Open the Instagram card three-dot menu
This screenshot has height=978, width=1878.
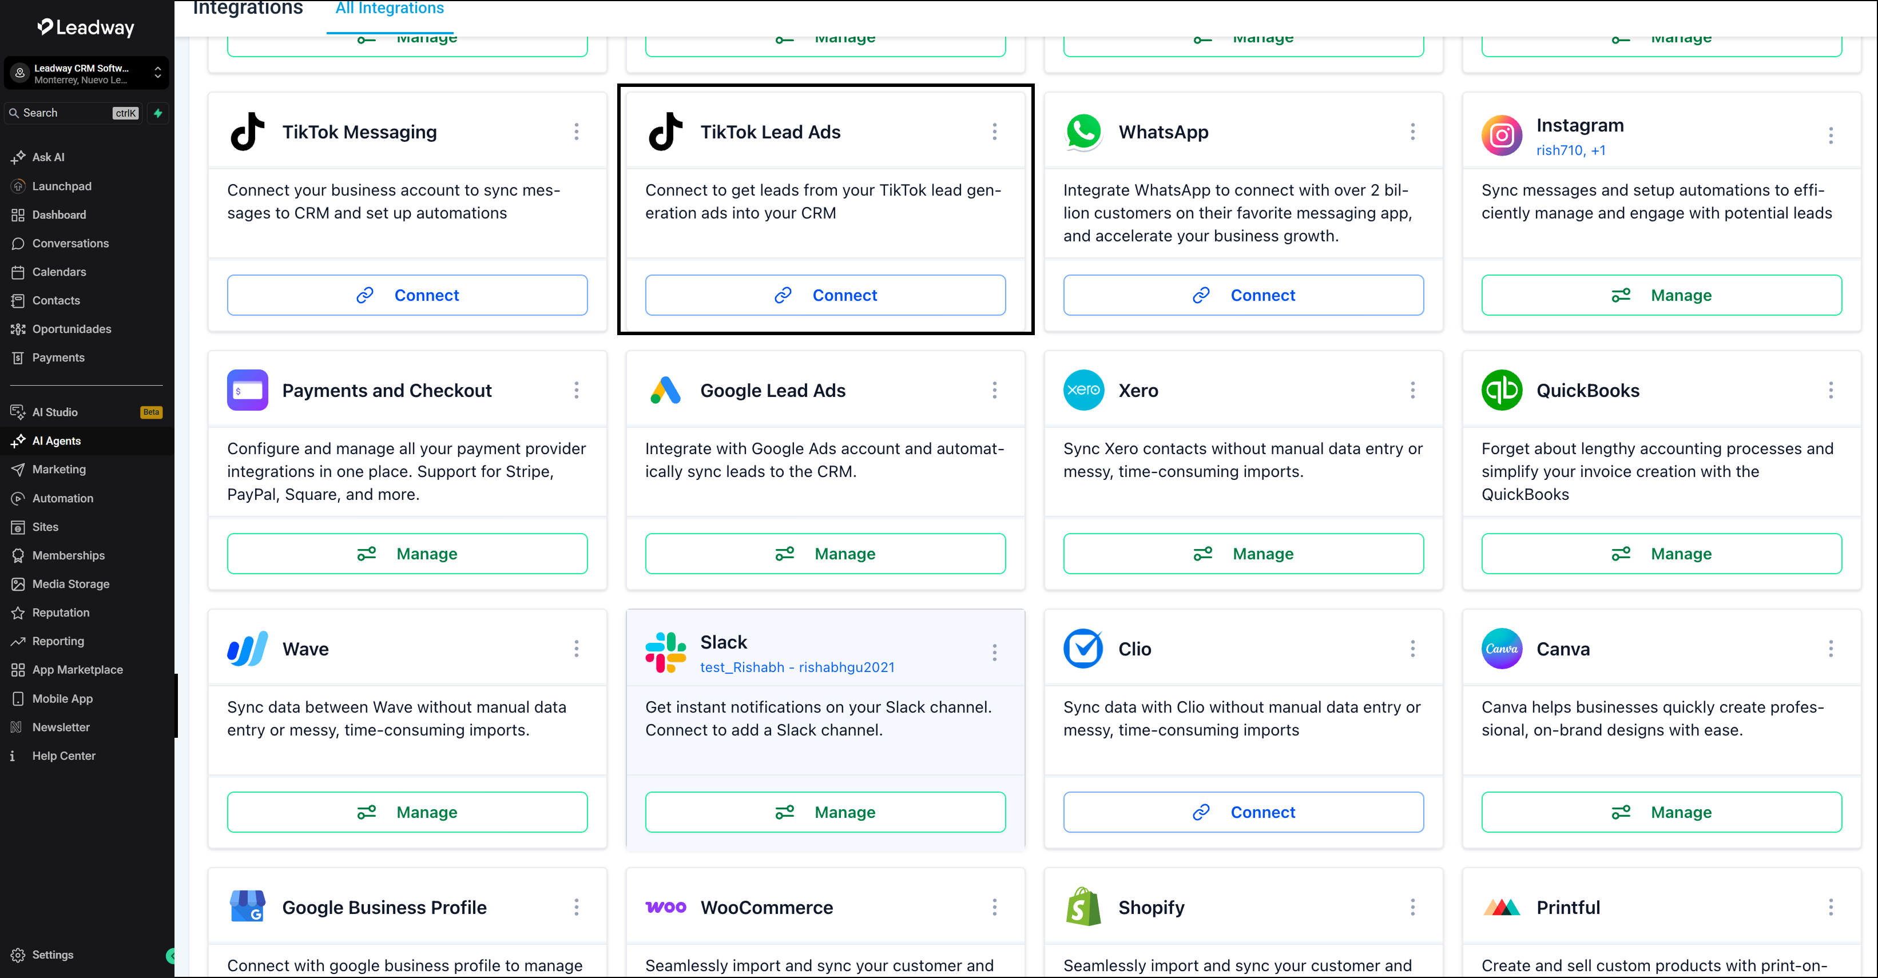pos(1831,136)
